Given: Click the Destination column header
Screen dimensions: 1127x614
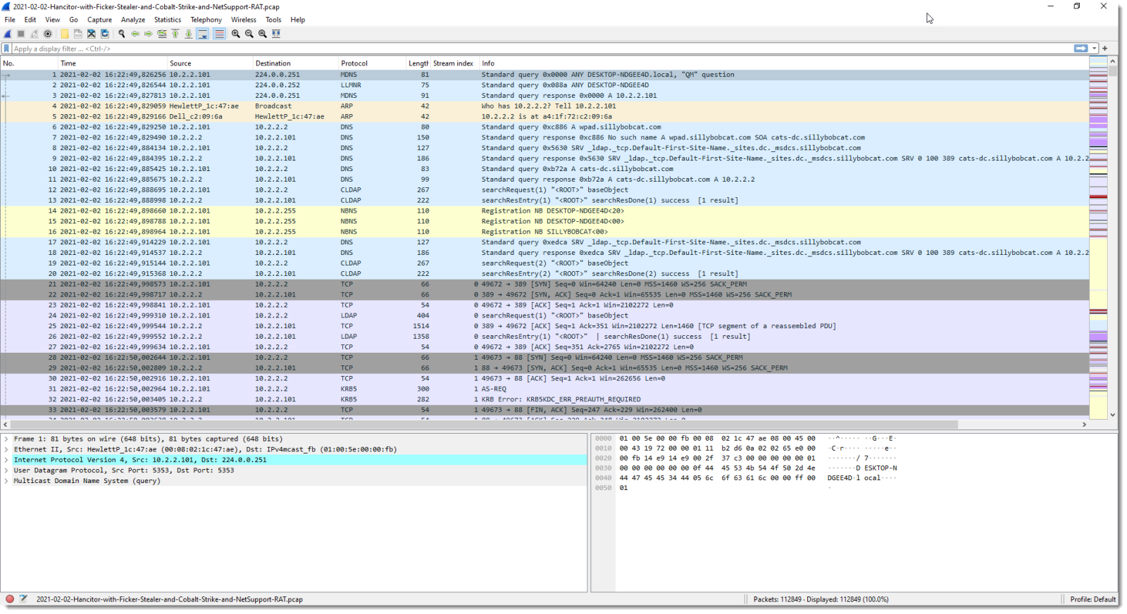Looking at the screenshot, I should click(x=296, y=63).
